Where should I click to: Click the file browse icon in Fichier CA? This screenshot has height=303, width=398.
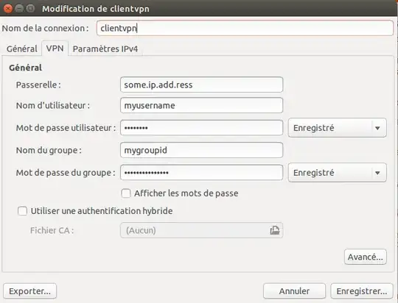275,230
